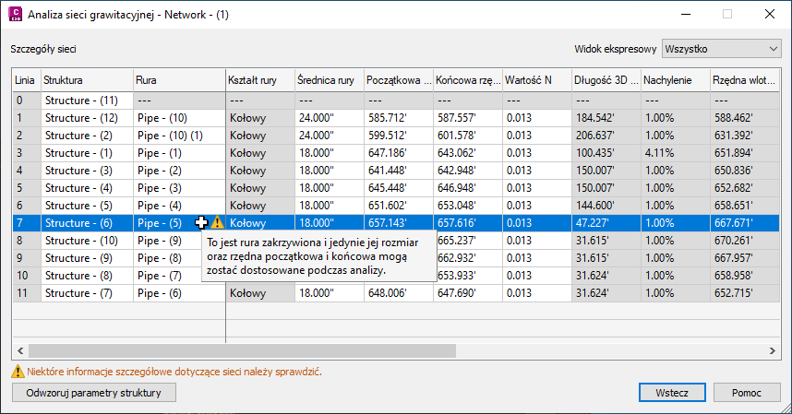Click the 184.542' length cell

pos(606,118)
